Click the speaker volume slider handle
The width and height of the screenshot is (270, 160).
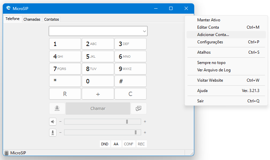point(127,122)
